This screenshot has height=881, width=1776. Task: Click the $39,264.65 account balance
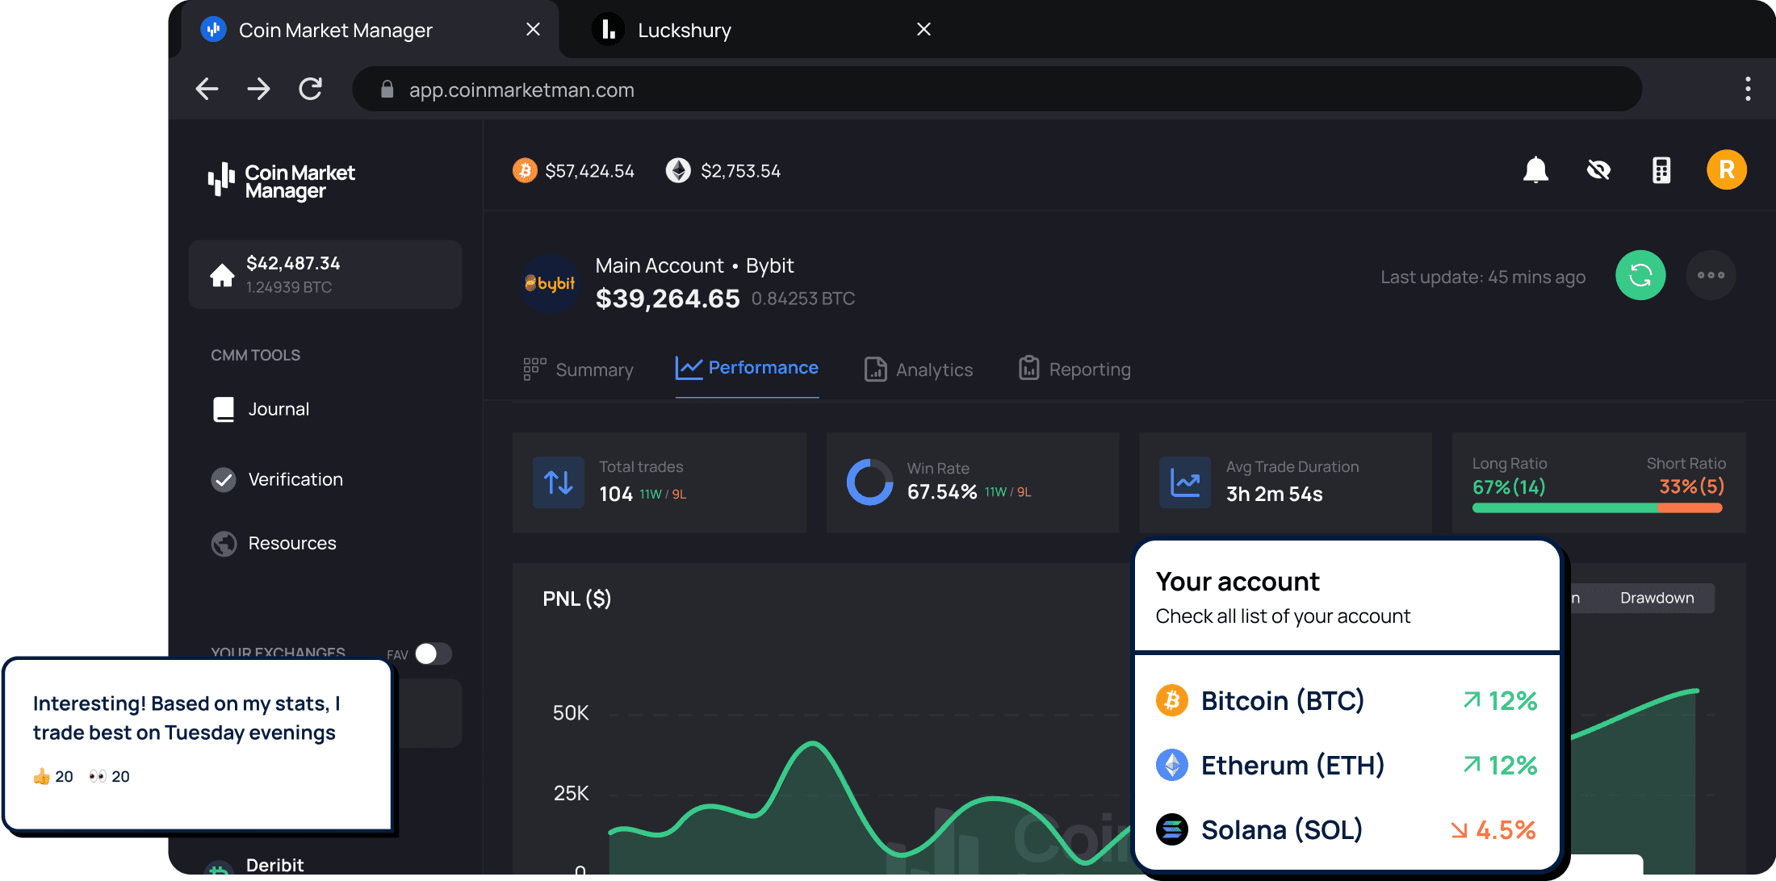[x=668, y=299]
